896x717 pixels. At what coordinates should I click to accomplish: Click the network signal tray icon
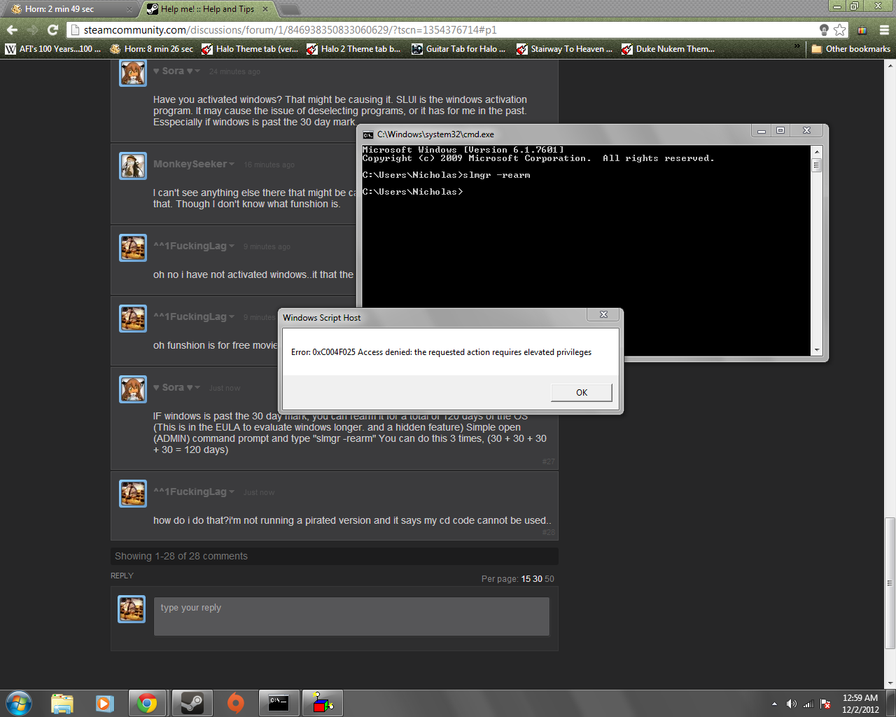pyautogui.click(x=808, y=704)
